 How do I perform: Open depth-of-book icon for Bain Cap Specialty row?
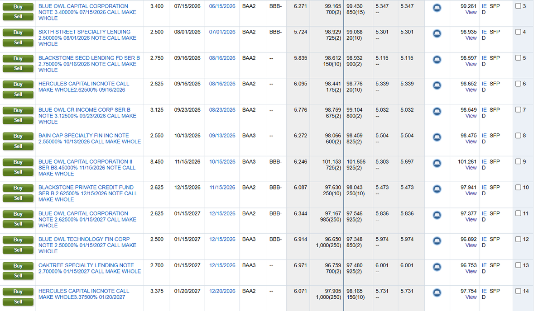click(x=437, y=137)
